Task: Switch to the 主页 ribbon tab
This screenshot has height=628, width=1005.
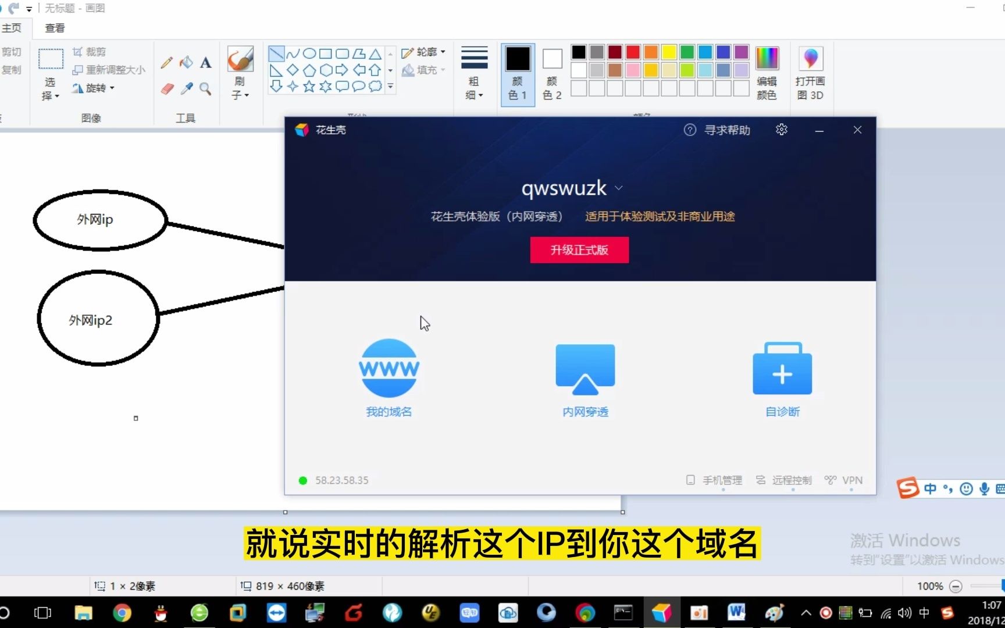Action: [x=11, y=28]
